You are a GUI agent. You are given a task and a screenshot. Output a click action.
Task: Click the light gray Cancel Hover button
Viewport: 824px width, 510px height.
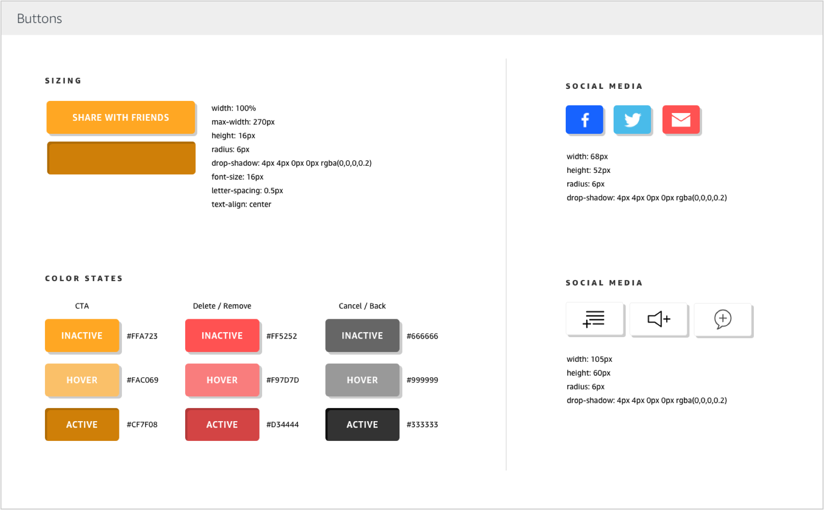click(x=362, y=380)
